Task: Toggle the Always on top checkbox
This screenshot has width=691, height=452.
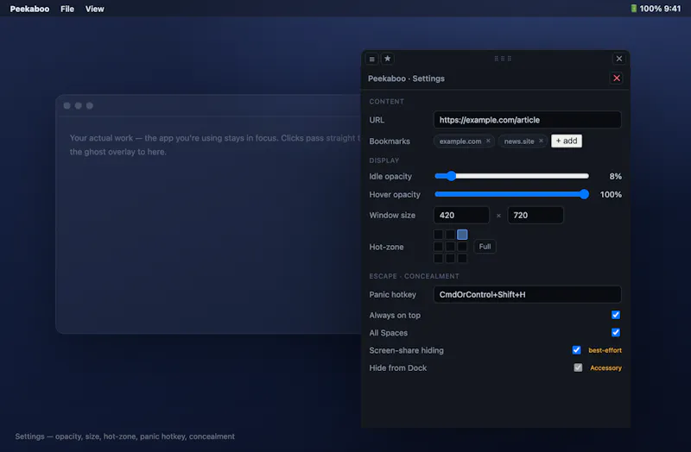Action: click(x=616, y=315)
